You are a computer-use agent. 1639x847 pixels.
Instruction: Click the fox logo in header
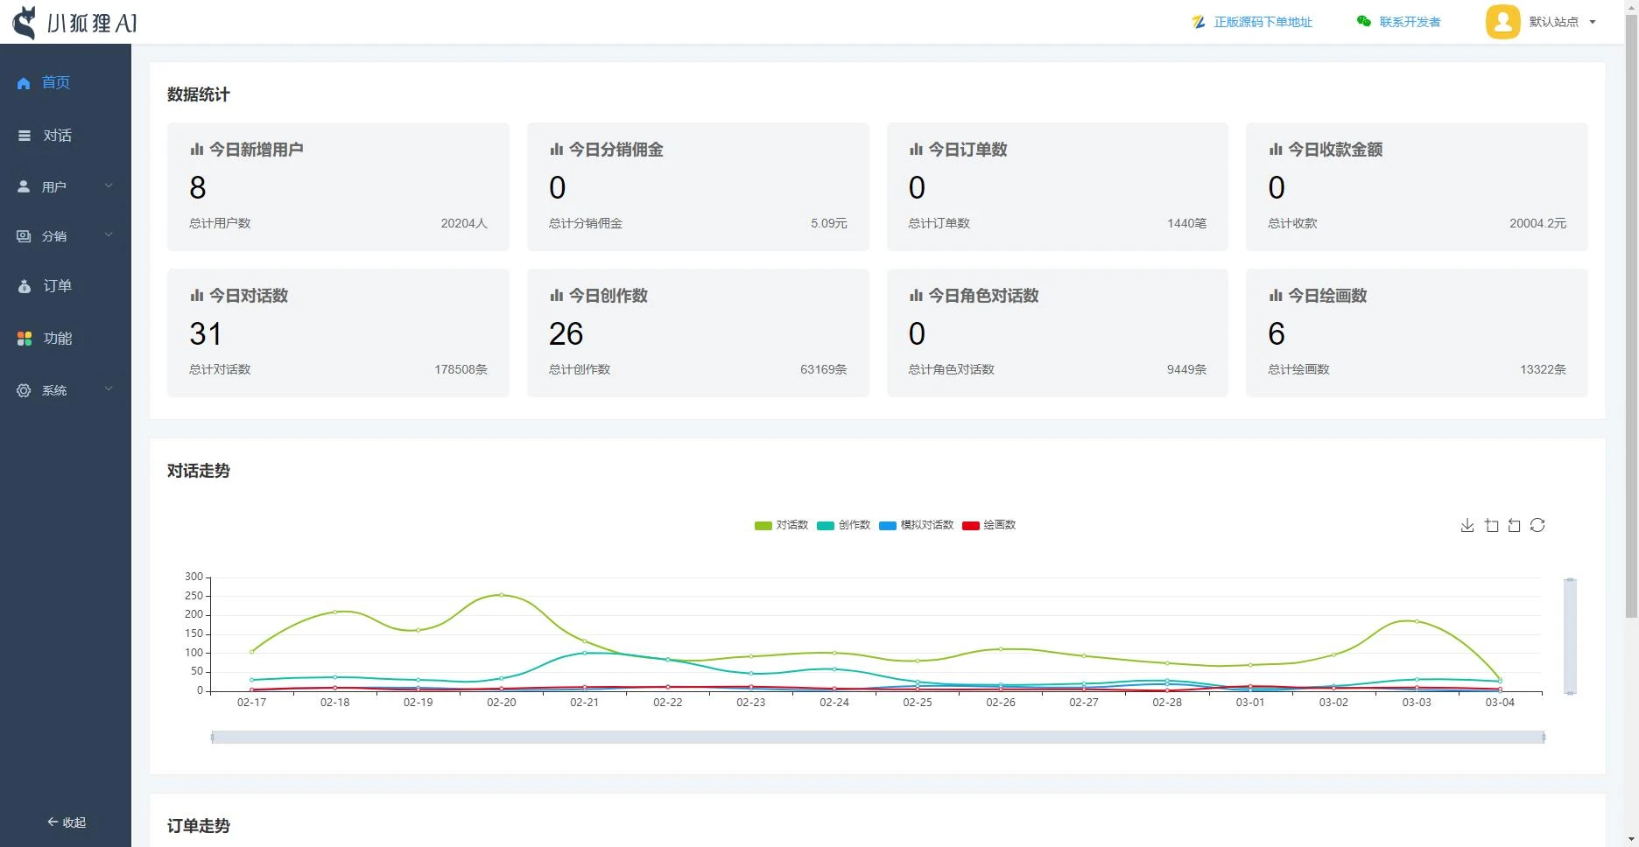coord(25,23)
